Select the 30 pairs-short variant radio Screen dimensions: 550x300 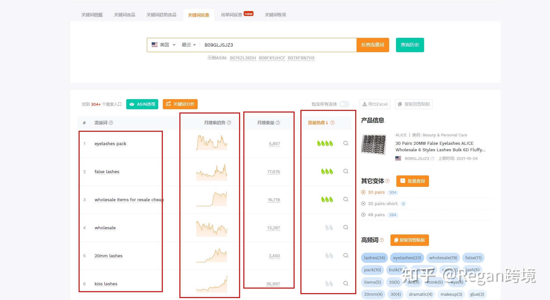[x=363, y=203]
